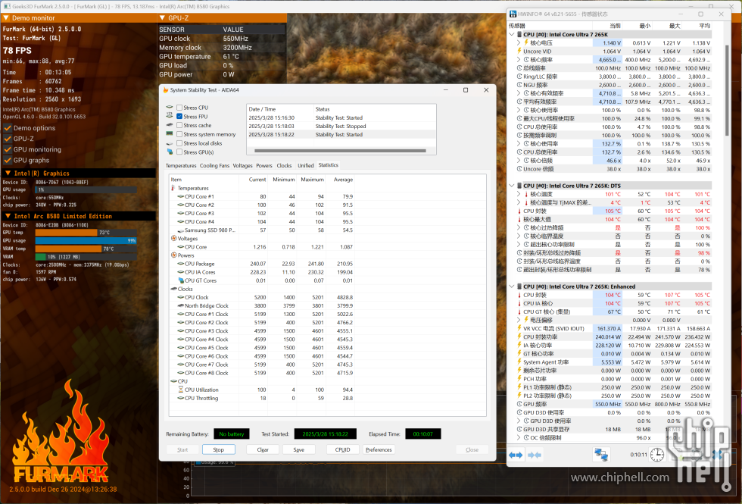Viewport: 742px width, 504px height.
Task: Toggle FurMark GPU graphs checkbox
Action: coord(8,160)
